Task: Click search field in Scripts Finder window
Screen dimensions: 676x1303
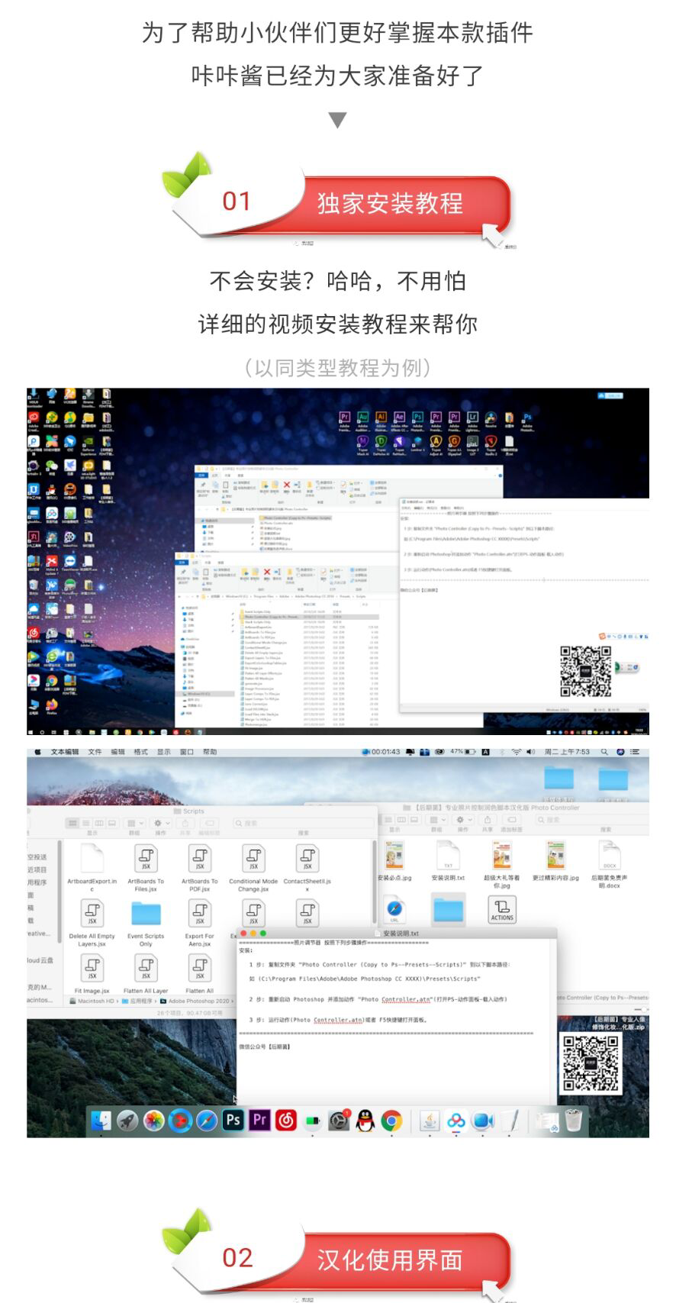Action: click(x=301, y=823)
